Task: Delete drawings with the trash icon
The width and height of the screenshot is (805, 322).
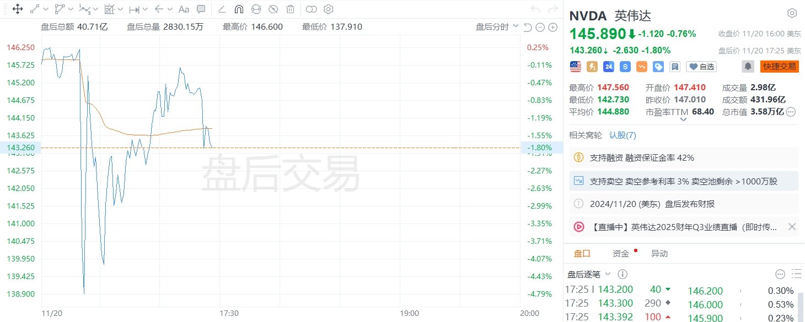Action: tap(290, 9)
